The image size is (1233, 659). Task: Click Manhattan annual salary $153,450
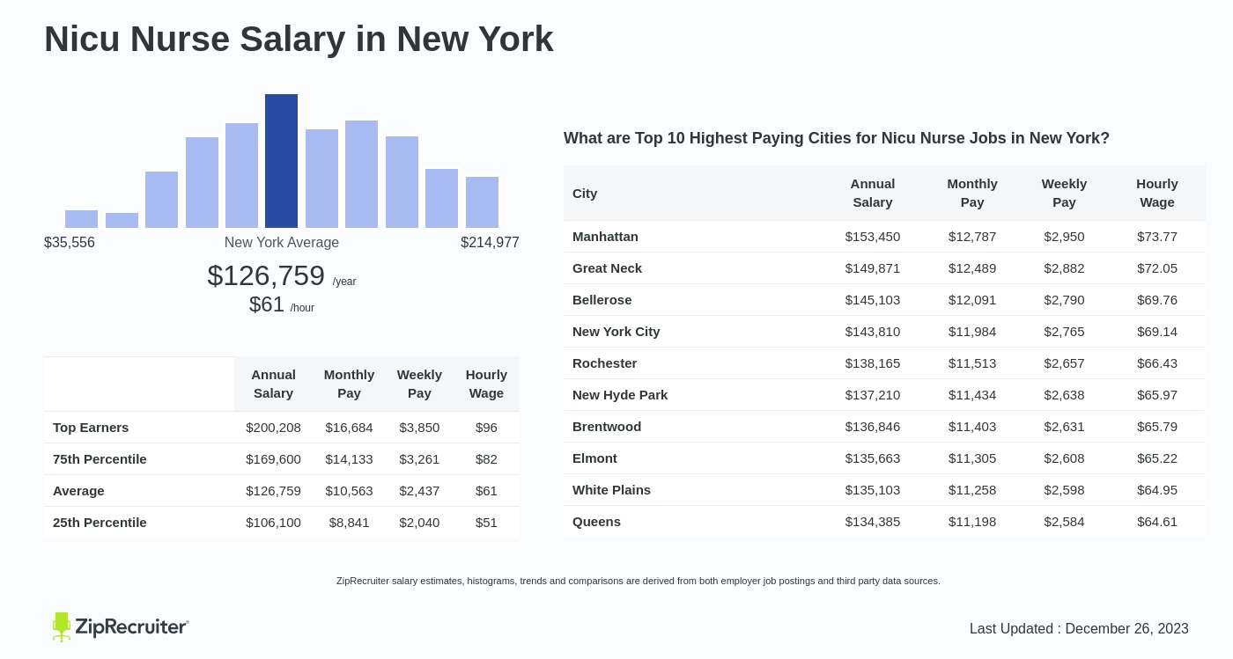point(873,236)
